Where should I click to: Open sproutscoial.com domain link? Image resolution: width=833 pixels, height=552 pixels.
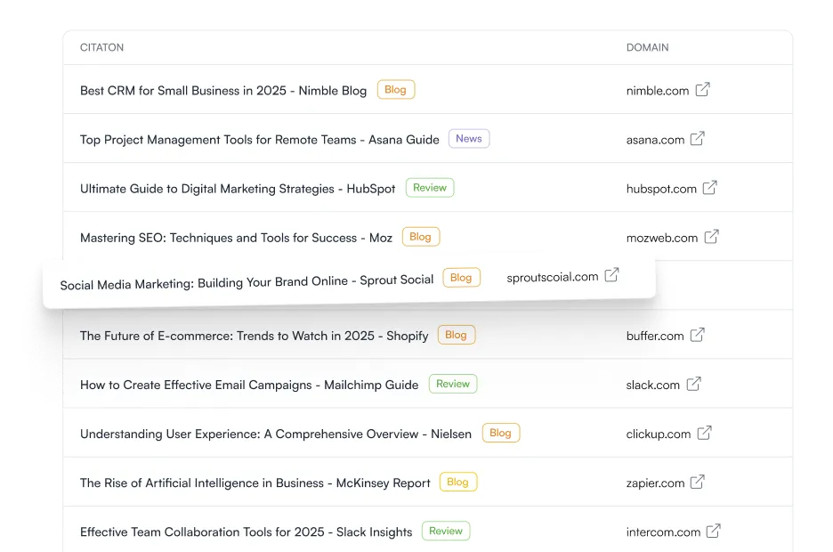[x=553, y=277]
